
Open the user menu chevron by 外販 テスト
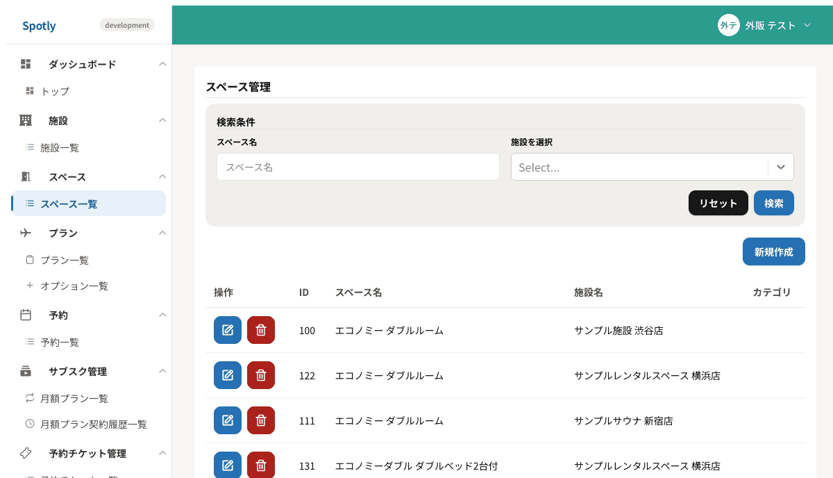click(x=807, y=25)
